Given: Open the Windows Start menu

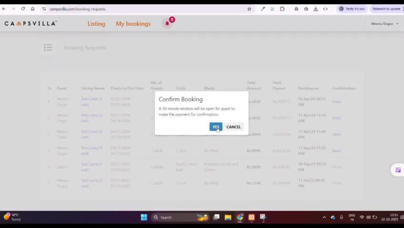Looking at the screenshot, I should pos(144,217).
